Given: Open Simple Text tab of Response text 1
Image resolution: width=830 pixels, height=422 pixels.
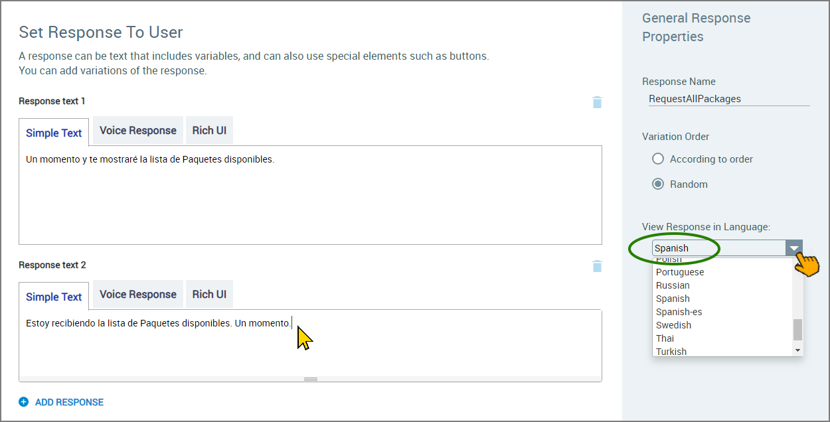Looking at the screenshot, I should [54, 133].
